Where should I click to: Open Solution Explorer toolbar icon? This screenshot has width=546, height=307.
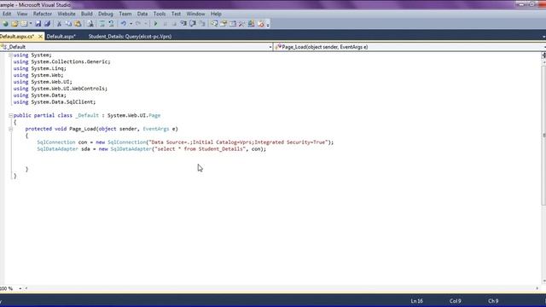pyautogui.click(x=214, y=24)
